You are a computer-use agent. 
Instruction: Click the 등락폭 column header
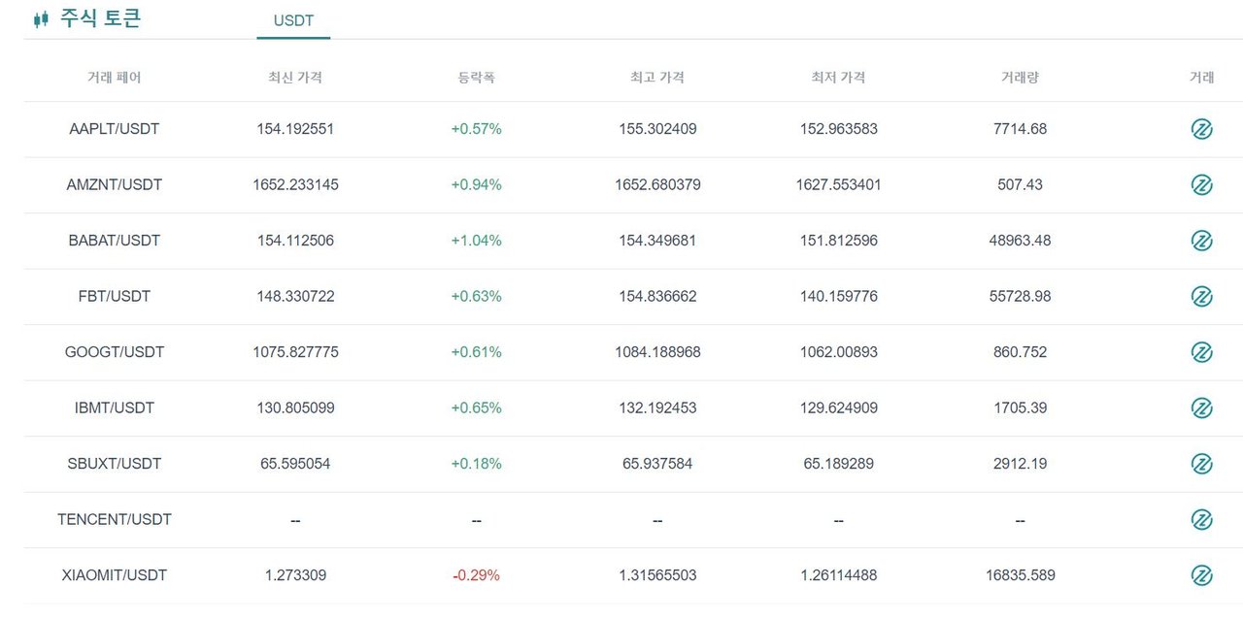click(x=476, y=78)
